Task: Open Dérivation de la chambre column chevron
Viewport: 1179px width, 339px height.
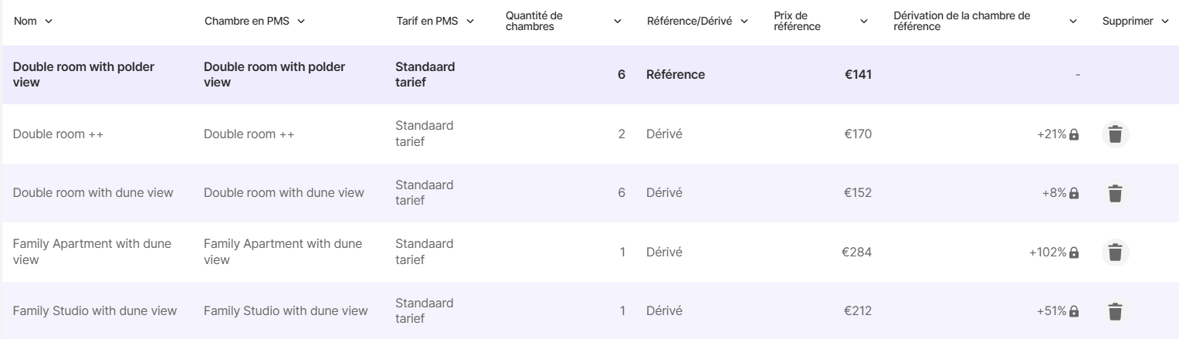Action: point(1073,21)
